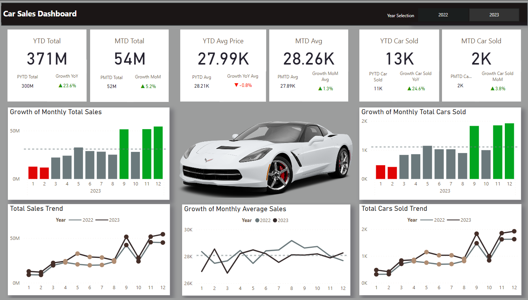Select 2022 in the Year Selection slicer
The height and width of the screenshot is (300, 528).
[x=443, y=15]
